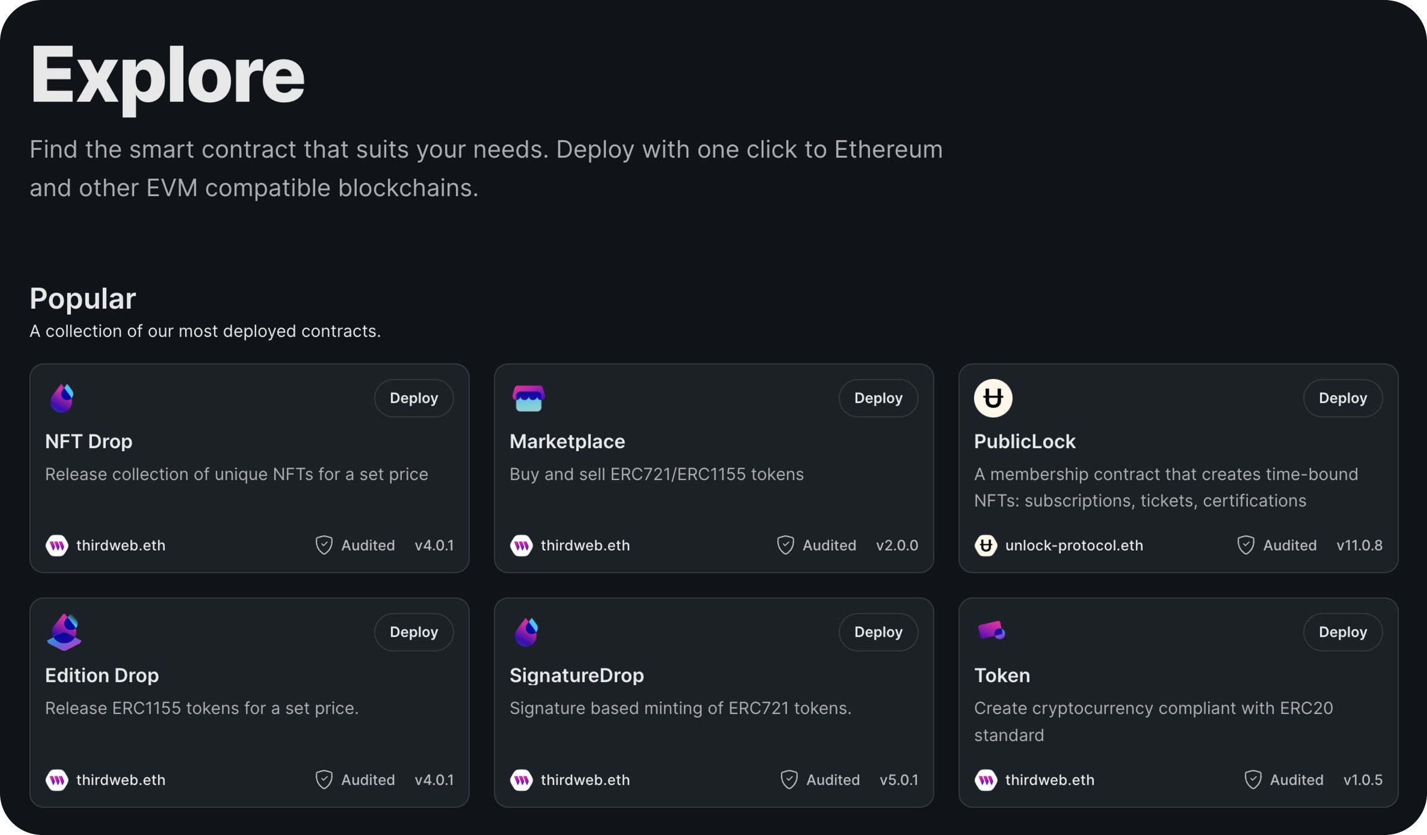Click the v11.0.8 version label on PublicLock
The image size is (1427, 835).
coord(1359,546)
